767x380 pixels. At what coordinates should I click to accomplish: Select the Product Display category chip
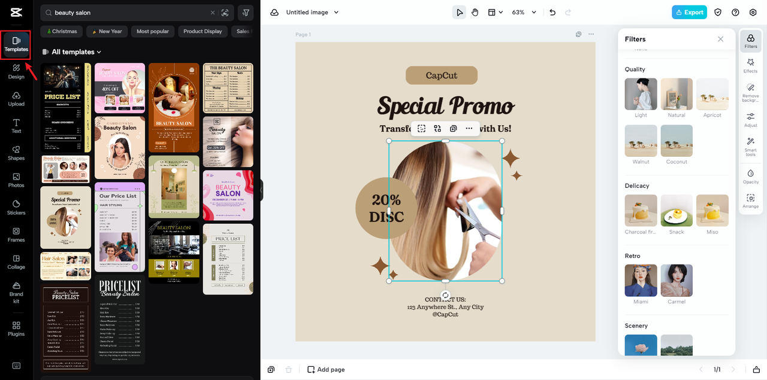pyautogui.click(x=203, y=31)
